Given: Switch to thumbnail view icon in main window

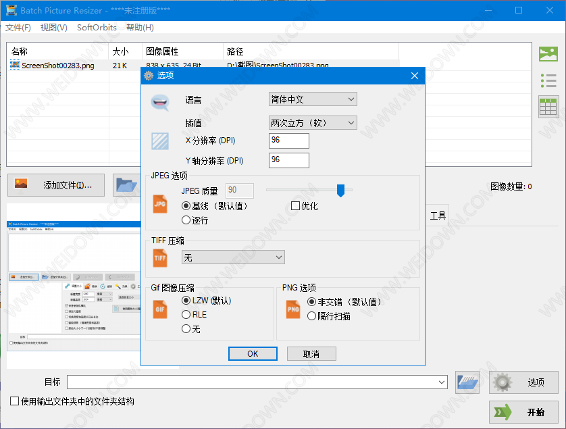Looking at the screenshot, I should click(548, 54).
